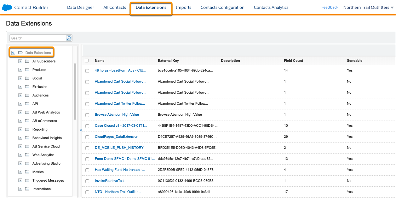Click the Web Analytics folder icon
This screenshot has height=198, width=396.
(27, 155)
